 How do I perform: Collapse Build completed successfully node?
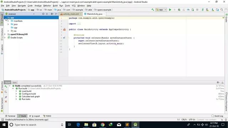pos(10,86)
